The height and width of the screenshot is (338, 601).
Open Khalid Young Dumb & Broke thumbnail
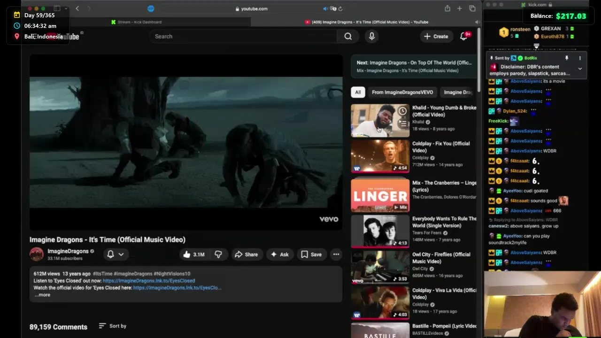pyautogui.click(x=380, y=121)
